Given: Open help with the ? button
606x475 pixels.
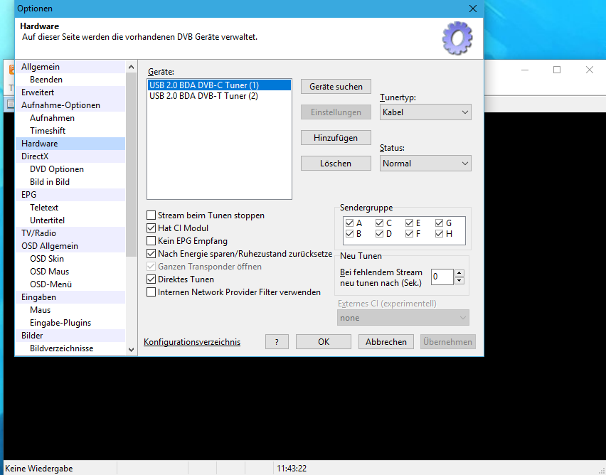Looking at the screenshot, I should 277,341.
